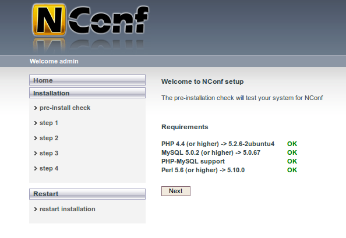Open step 1 in installation menu
The width and height of the screenshot is (346, 238).
(x=49, y=123)
